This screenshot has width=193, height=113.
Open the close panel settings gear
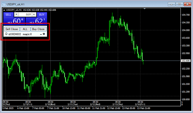44,34
